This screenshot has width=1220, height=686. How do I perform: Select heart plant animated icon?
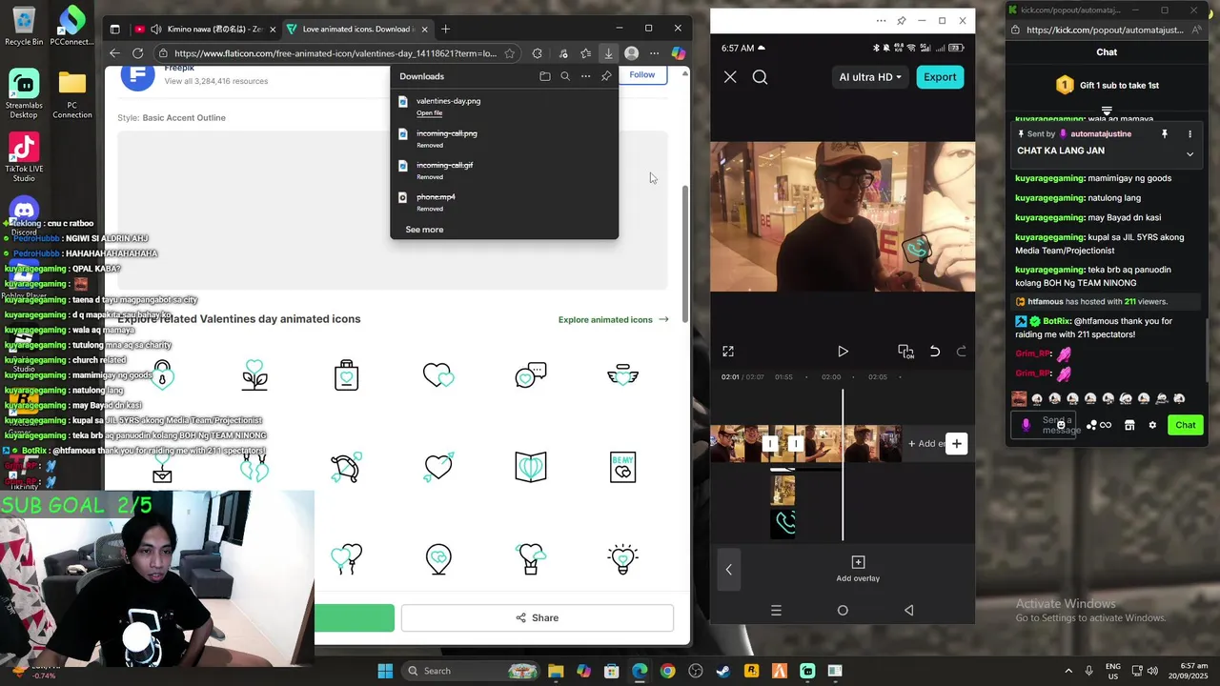click(254, 375)
